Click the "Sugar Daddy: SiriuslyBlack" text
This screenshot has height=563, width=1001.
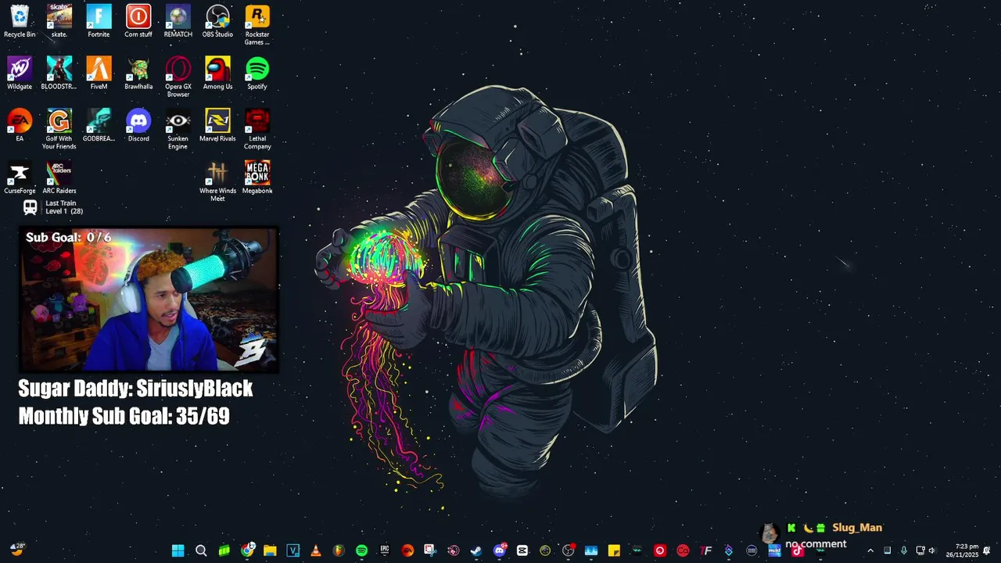pos(135,389)
